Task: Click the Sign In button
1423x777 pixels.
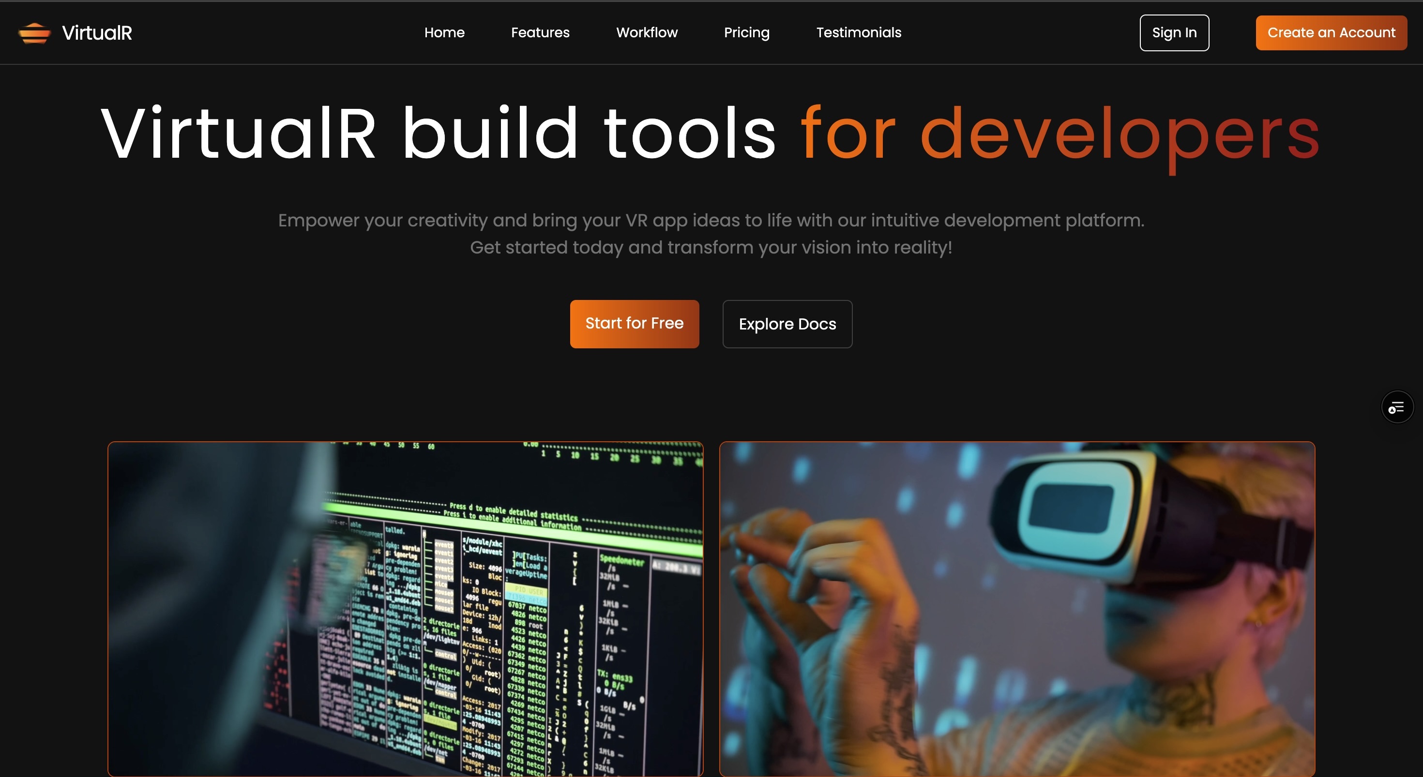Action: click(x=1174, y=32)
